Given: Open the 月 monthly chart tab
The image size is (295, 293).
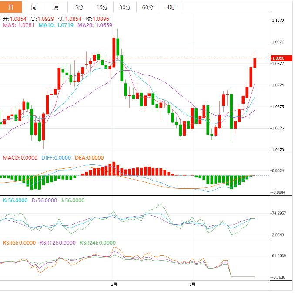Looking at the screenshot, I should pyautogui.click(x=57, y=7).
